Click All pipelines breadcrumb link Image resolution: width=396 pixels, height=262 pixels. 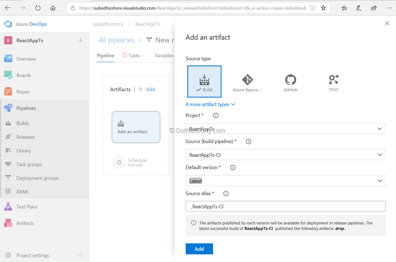pyautogui.click(x=116, y=40)
